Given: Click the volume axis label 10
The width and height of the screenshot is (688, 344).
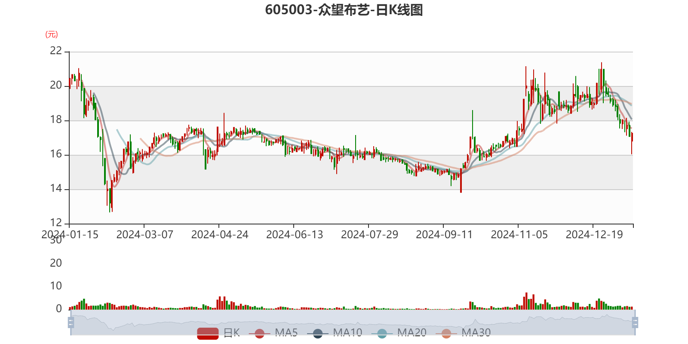Looking at the screenshot, I should [x=56, y=286].
